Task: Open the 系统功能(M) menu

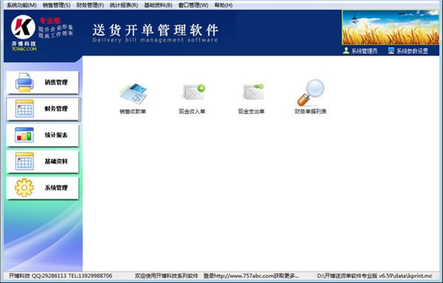Action: [21, 5]
